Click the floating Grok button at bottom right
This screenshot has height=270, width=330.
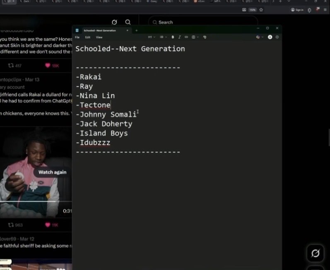(315, 253)
